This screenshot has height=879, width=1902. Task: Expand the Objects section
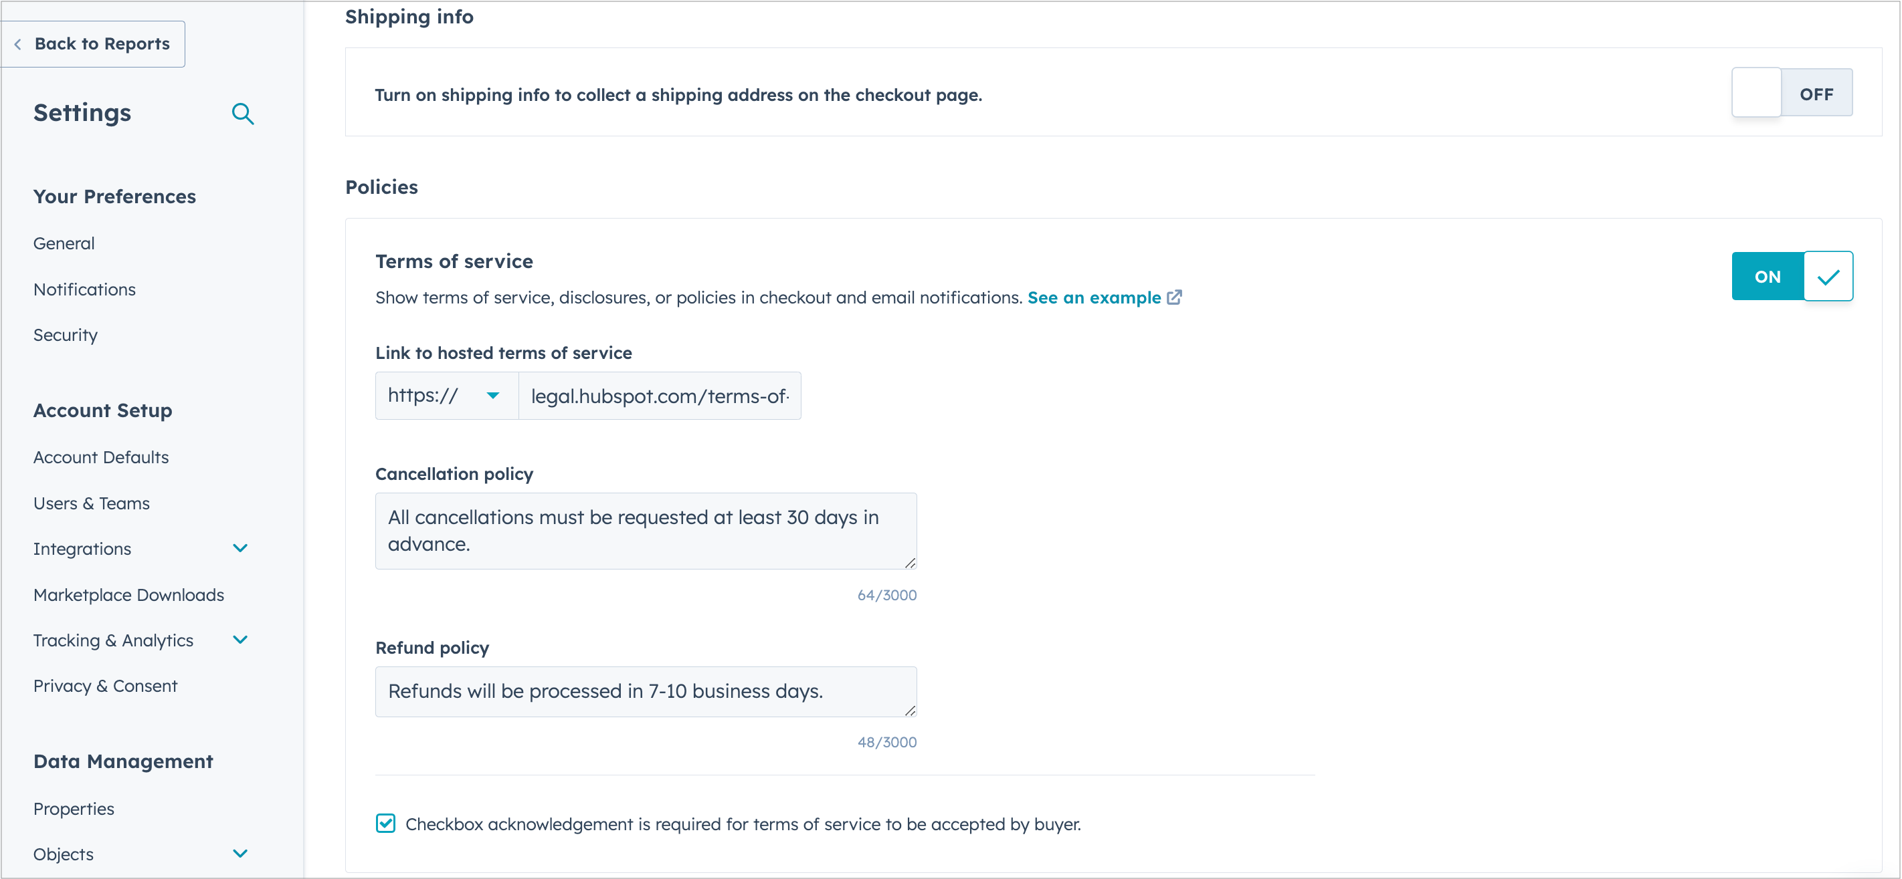click(x=240, y=853)
